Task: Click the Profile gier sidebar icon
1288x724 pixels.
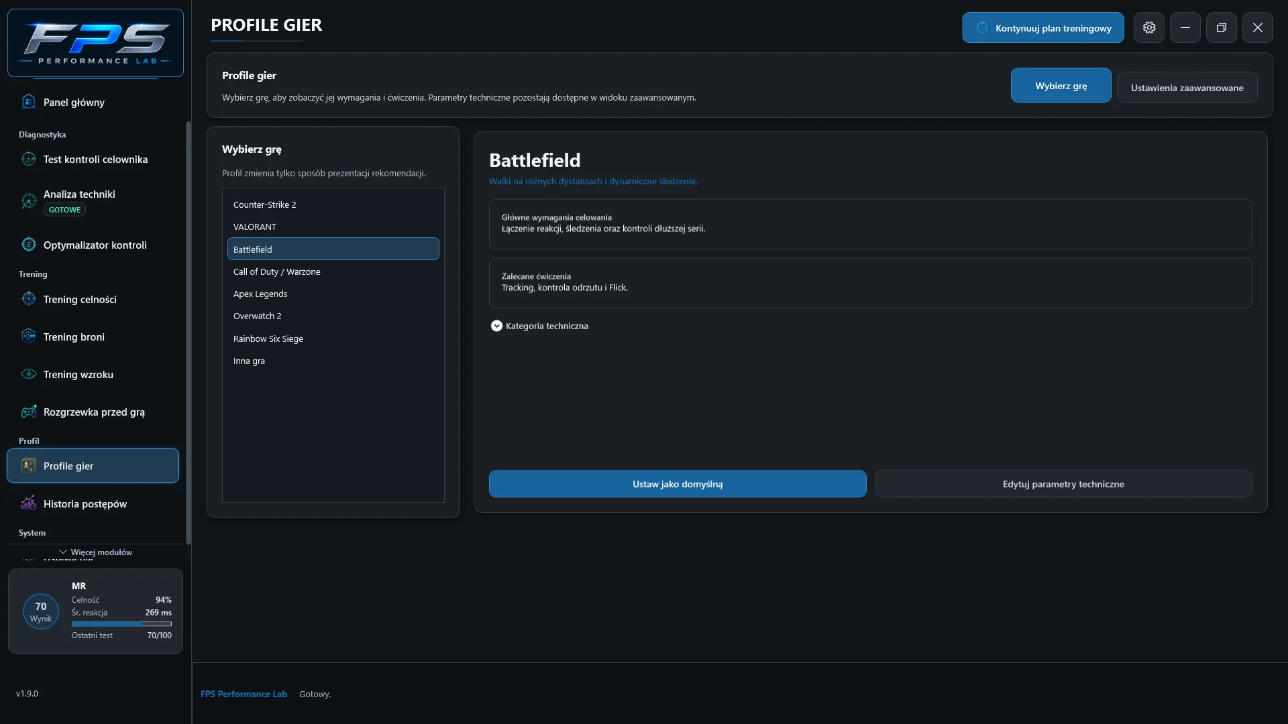Action: coord(28,465)
